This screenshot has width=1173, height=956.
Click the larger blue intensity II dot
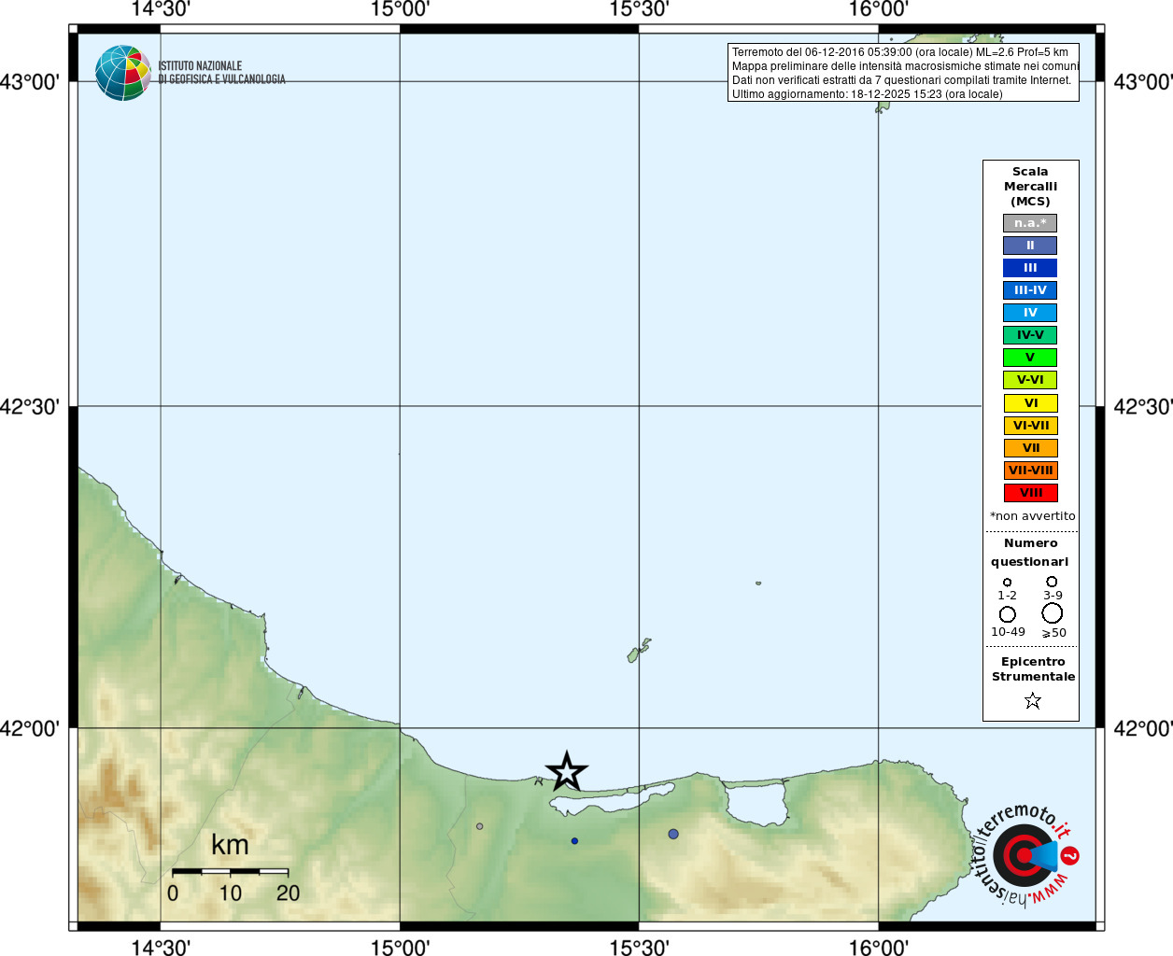coord(673,834)
